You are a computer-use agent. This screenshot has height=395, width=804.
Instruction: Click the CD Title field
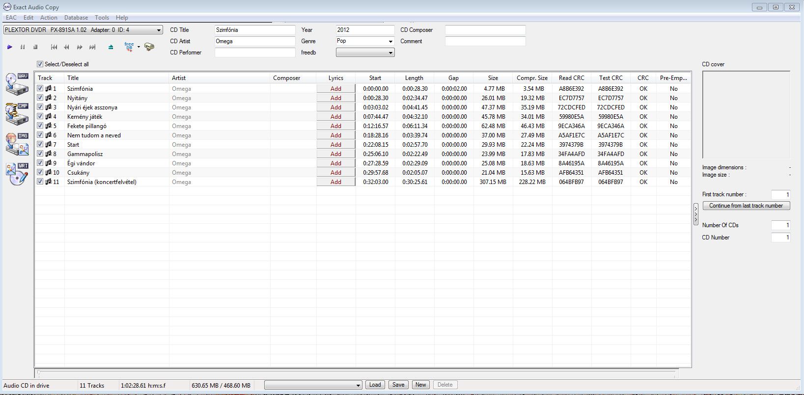coord(255,30)
